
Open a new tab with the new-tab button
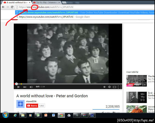pyautogui.click(x=64, y=3)
